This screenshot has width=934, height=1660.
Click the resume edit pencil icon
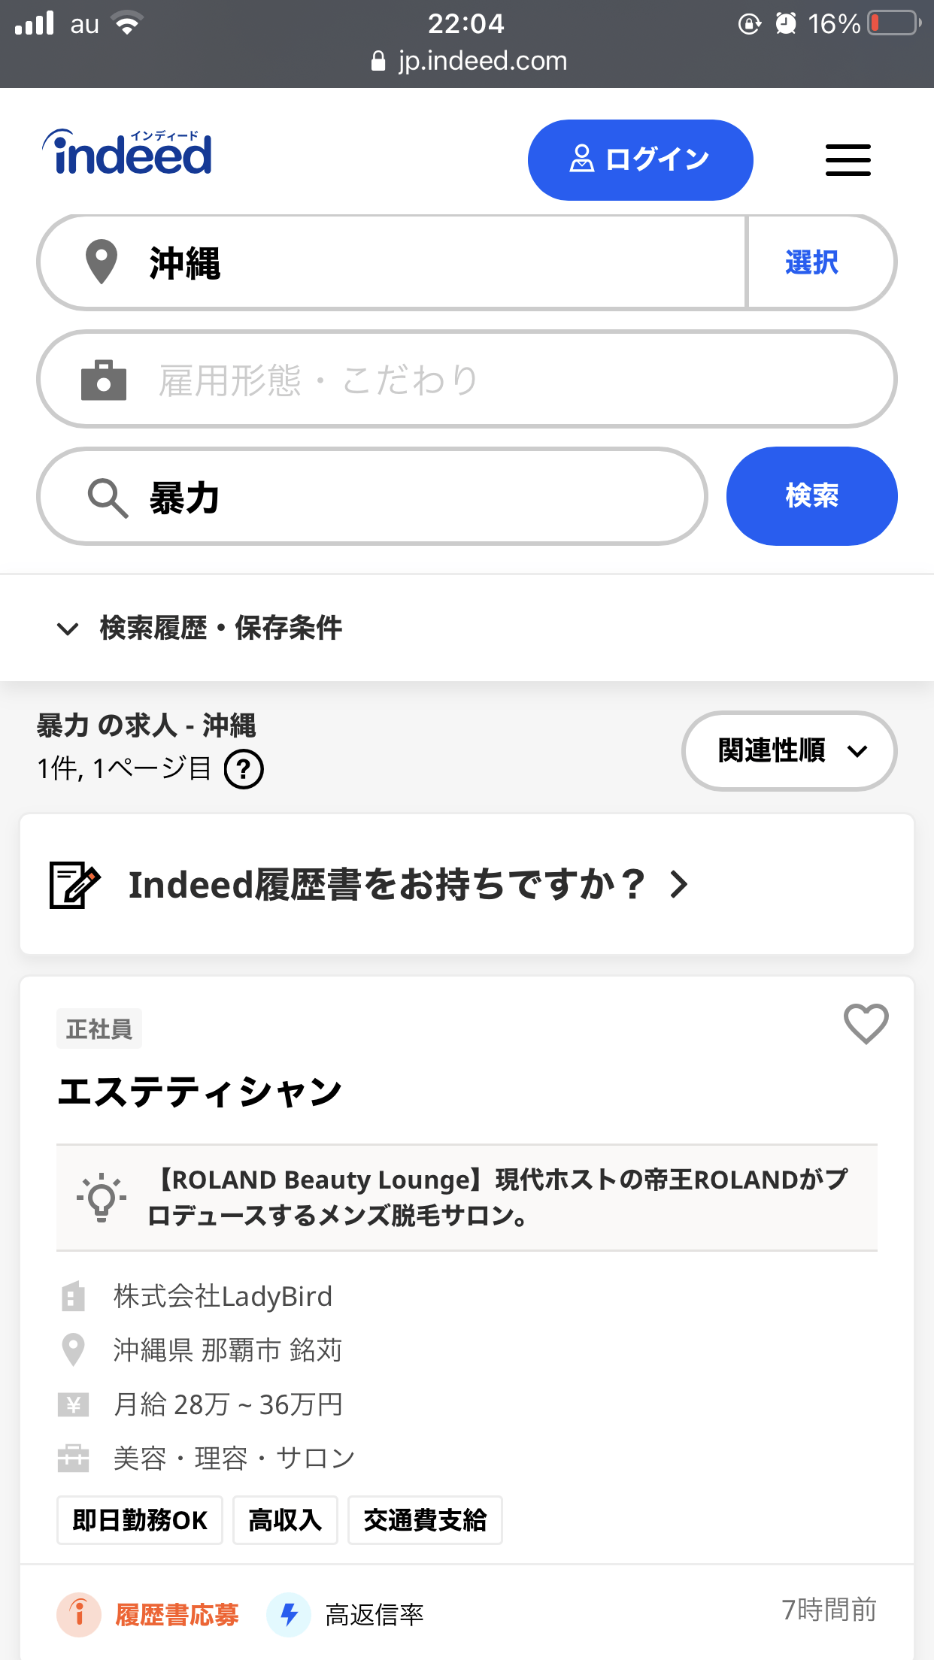coord(74,885)
